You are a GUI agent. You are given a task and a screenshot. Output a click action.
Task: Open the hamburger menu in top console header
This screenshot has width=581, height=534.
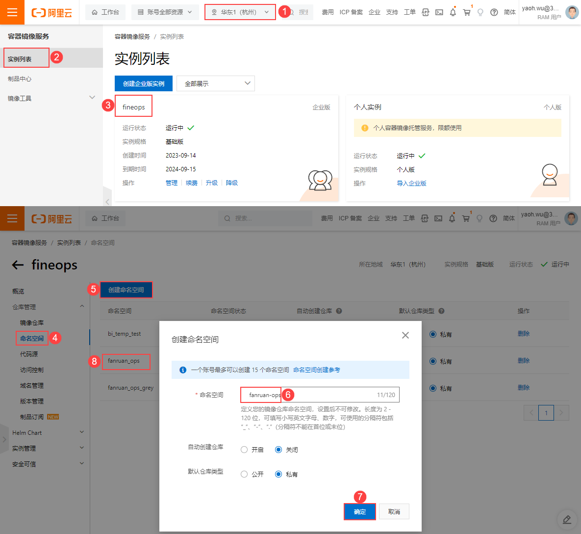(12, 12)
